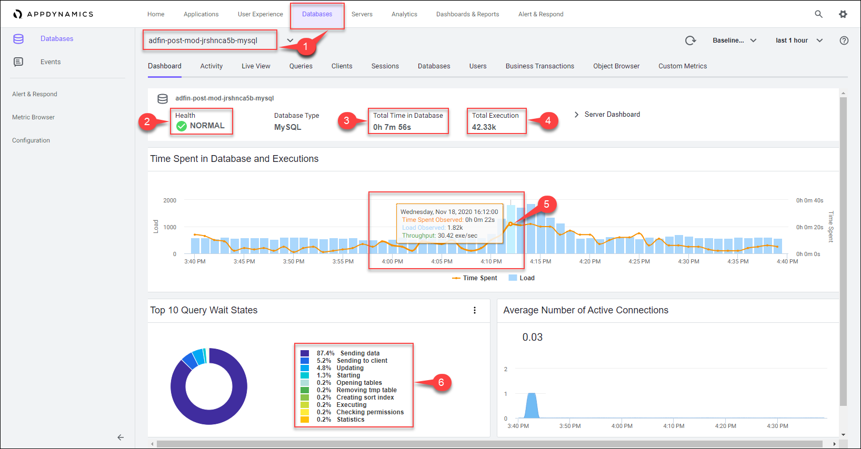Expand the Server Dashboard section
Image resolution: width=861 pixels, height=449 pixels.
coord(607,115)
